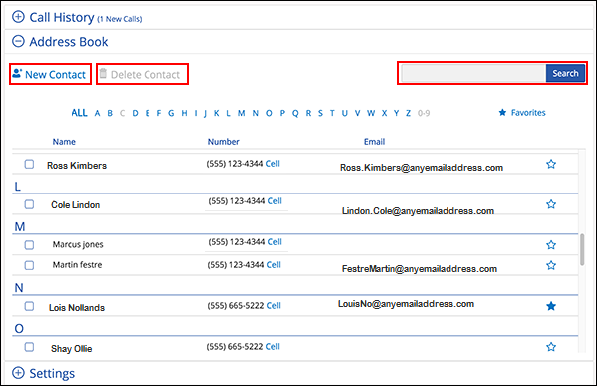Jump to letter H contacts
This screenshot has height=386, width=597.
coord(184,113)
